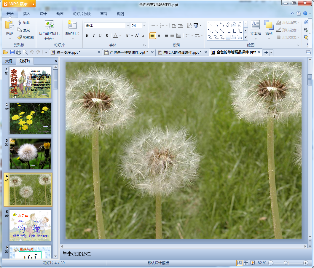The height and width of the screenshot is (268, 314).
Task: Click the font color A swatch
Action: (116, 36)
